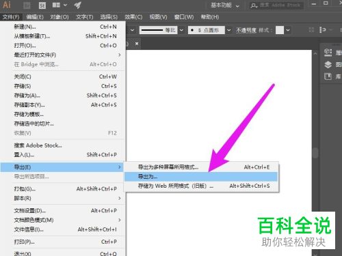Open the 帮助(H) menu
The height and width of the screenshot is (256, 342).
pyautogui.click(x=210, y=17)
